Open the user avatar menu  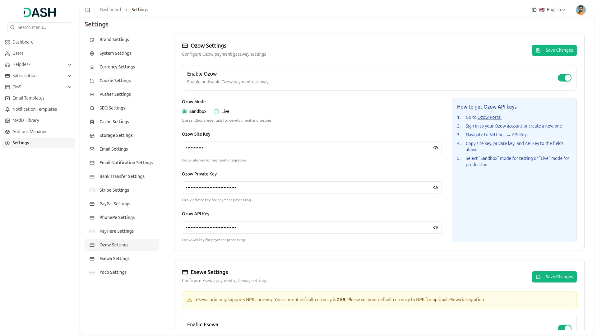(581, 10)
